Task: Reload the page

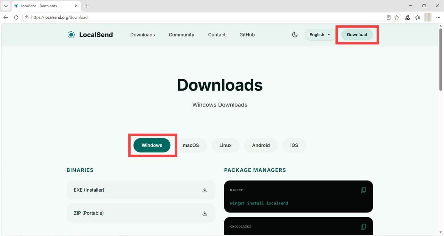Action: point(16,17)
